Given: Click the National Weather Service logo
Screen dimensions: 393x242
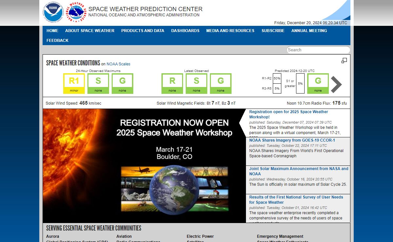Looking at the screenshot, I should (77, 12).
